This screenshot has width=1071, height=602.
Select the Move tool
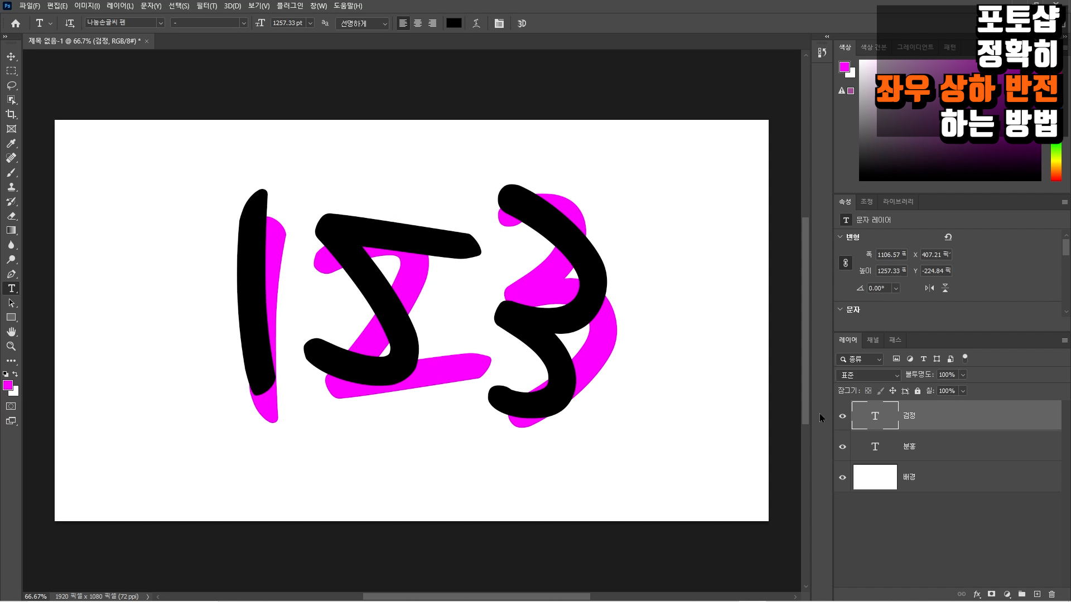click(11, 56)
